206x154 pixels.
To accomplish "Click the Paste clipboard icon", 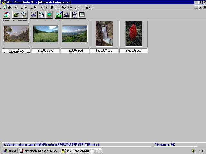I will pos(49,14).
